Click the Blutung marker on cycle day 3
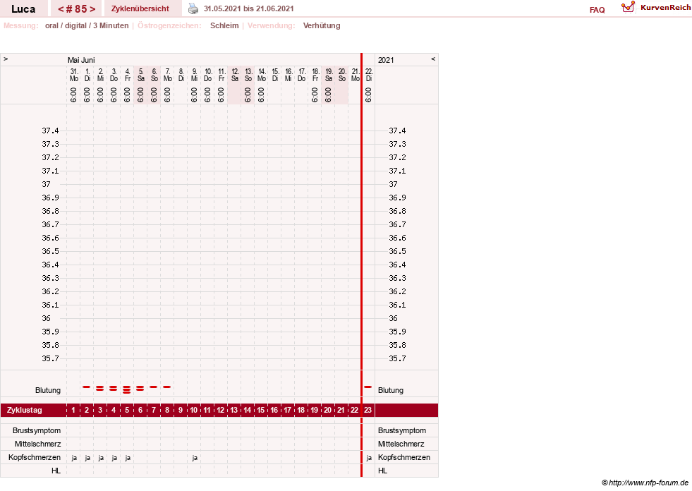This screenshot has height=491, width=692. (x=99, y=388)
